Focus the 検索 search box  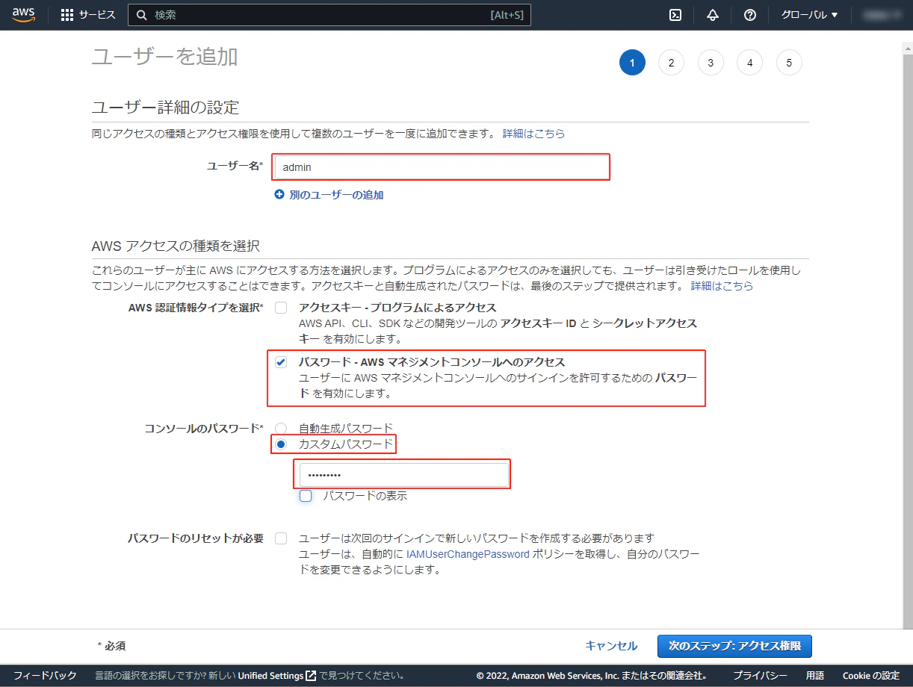(x=329, y=15)
